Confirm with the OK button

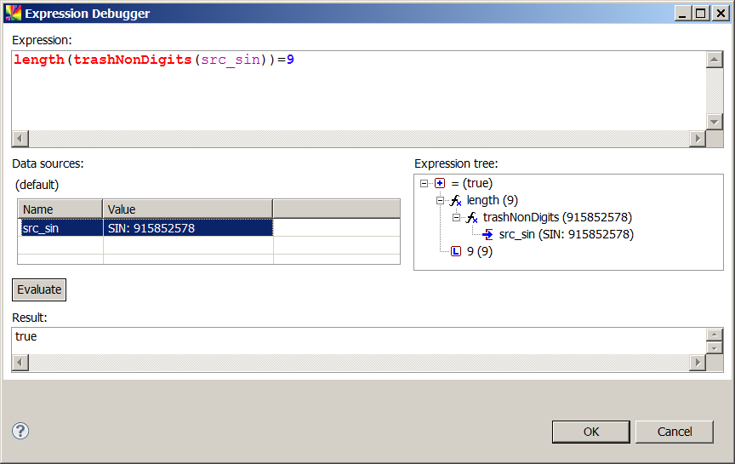point(591,432)
